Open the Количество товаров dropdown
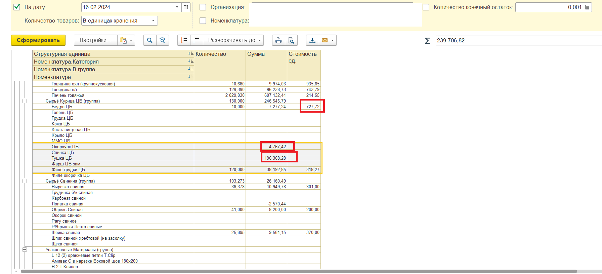This screenshot has height=274, width=602. tap(153, 21)
